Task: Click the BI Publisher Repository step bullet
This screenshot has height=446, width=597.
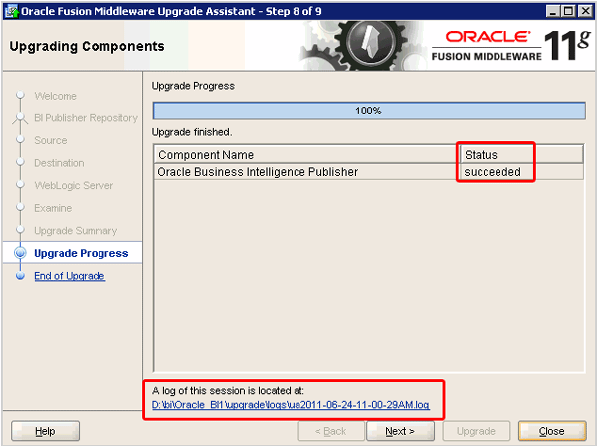Action: [20, 118]
